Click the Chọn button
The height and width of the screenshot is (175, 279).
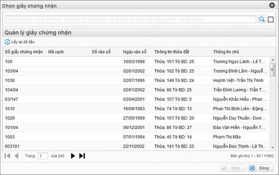[x=233, y=168]
